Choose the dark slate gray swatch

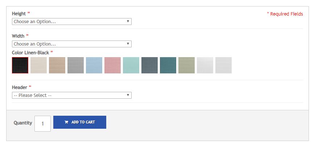pos(150,65)
